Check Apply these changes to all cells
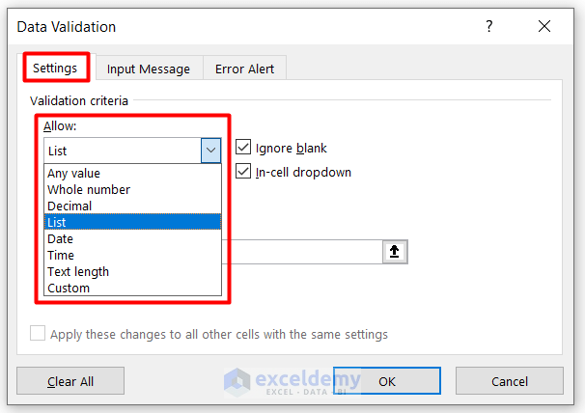585x413 pixels. (38, 334)
